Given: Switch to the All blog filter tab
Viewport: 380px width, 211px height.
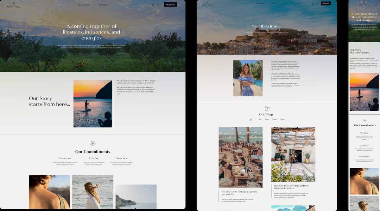Looking at the screenshot, I should coord(250,119).
